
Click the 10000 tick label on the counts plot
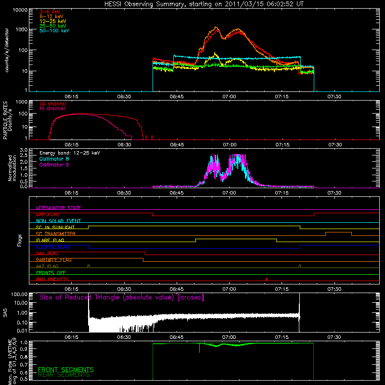(x=20, y=10)
